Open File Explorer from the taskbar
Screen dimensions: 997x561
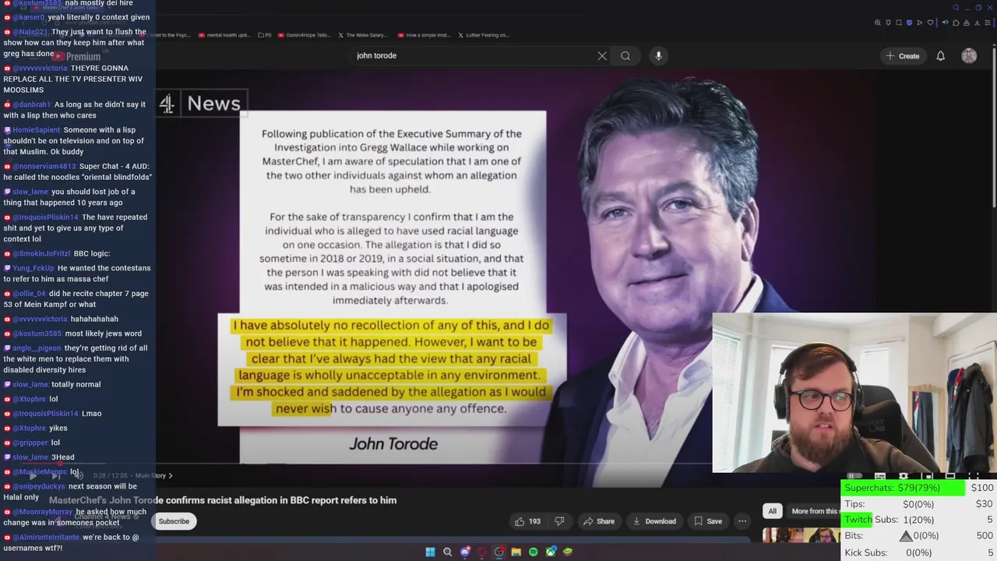(516, 552)
